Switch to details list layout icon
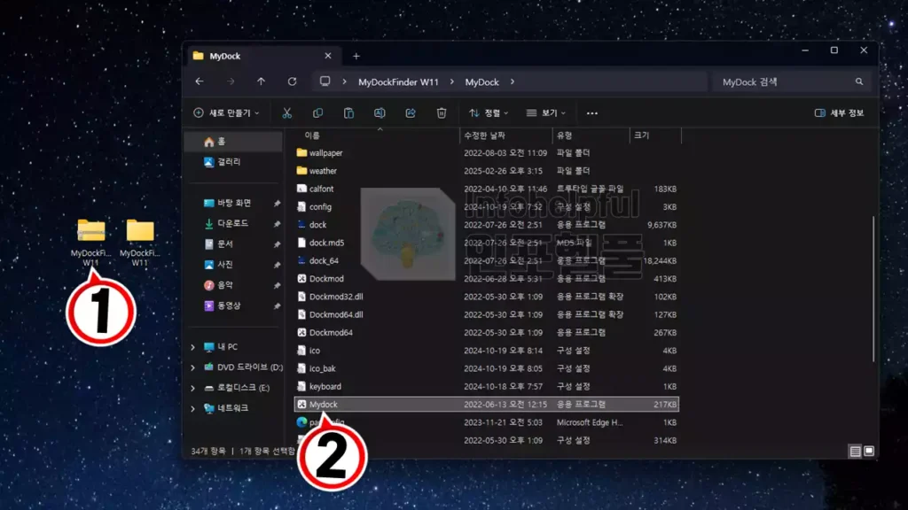This screenshot has width=908, height=510. pos(856,451)
